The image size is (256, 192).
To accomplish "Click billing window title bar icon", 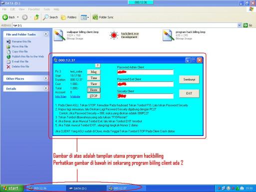I will [x=55, y=60].
